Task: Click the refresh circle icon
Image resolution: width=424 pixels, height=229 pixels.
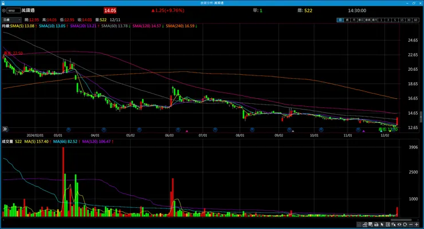Action: click(x=405, y=224)
